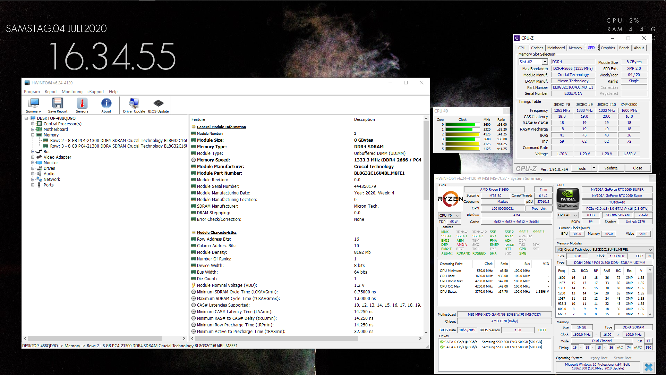Image resolution: width=666 pixels, height=375 pixels.
Task: Select the Drives tree node
Action: [49, 168]
